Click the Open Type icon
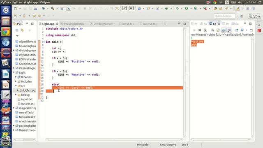The width and height of the screenshot is (263, 148). tap(215, 8)
